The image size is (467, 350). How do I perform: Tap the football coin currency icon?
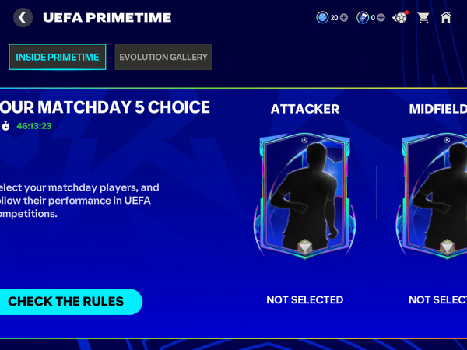click(x=322, y=17)
